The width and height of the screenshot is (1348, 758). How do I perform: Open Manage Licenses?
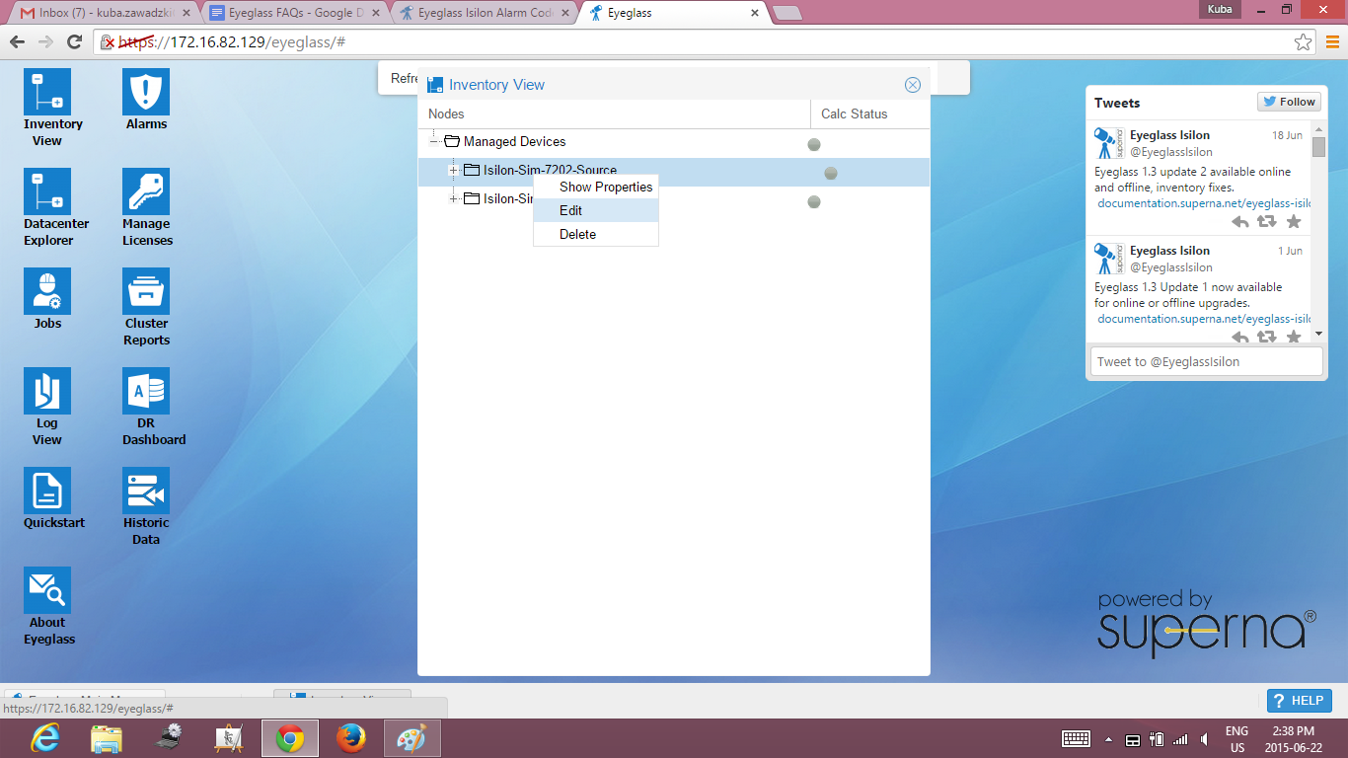pos(146,191)
